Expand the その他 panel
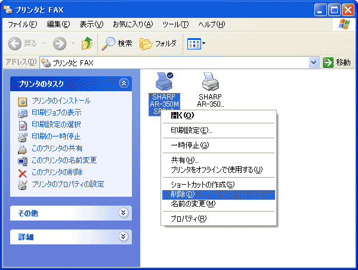This screenshot has height=270, width=358. click(x=124, y=213)
